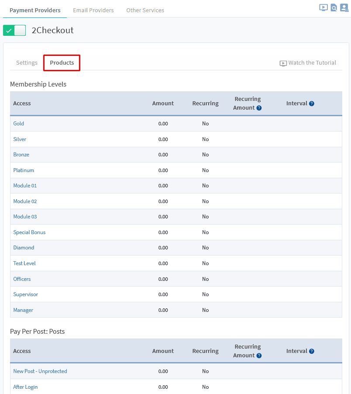Screen dimensions: 351x394
Task: Click the No recurring value in Module 02 row
Action: pos(205,201)
